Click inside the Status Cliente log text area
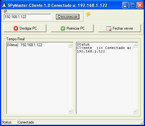The width and height of the screenshot is (145, 126). (105, 78)
